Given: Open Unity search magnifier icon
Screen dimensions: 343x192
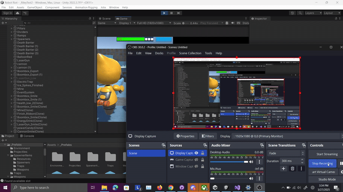Looking at the screenshot, I should [x=300, y=13].
